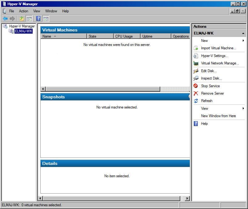
Task: Click the Up one level folder icon
Action: [x=22, y=19]
